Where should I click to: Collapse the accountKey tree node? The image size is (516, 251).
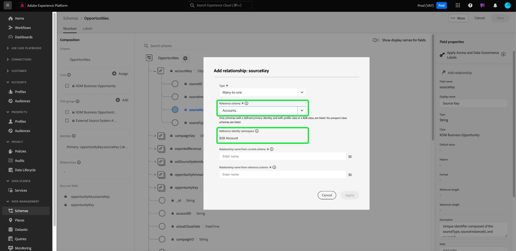click(x=155, y=71)
